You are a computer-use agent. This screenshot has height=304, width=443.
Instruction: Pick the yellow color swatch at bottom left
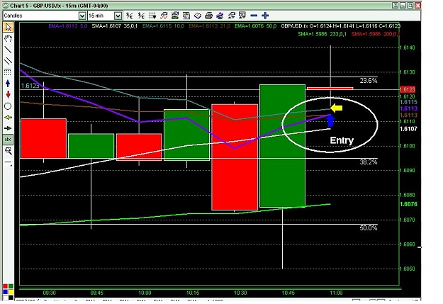coord(11,291)
